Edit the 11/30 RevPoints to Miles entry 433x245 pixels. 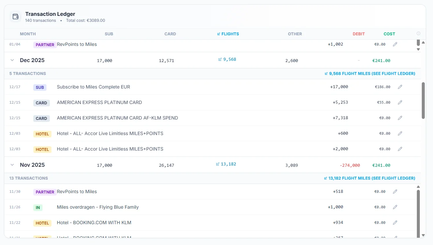pyautogui.click(x=395, y=192)
